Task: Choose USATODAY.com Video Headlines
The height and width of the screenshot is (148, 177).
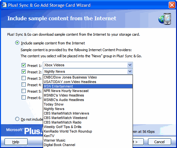Action: 88,82
